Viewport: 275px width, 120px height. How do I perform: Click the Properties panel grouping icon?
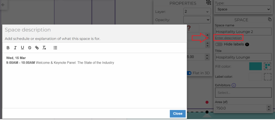pos(208,2)
